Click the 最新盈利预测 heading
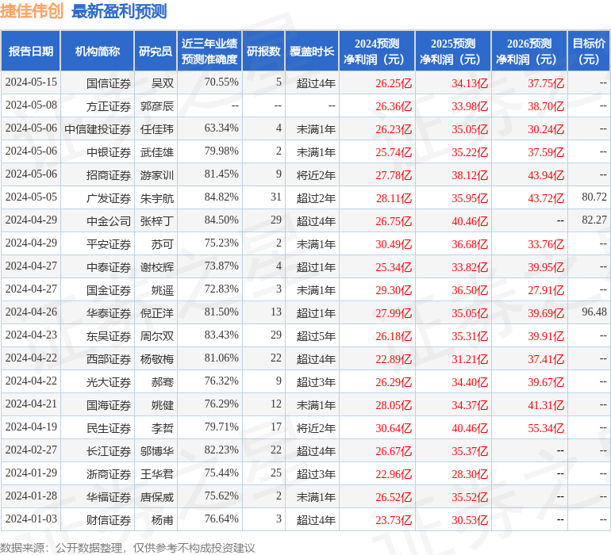Image resolution: width=611 pixels, height=555 pixels. 119,11
